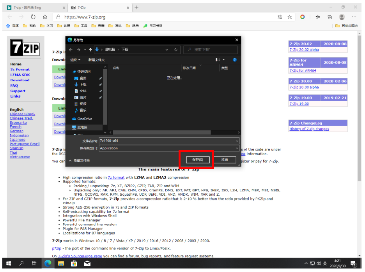
Task: Select OneDrive in the navigation pane
Action: click(84, 119)
